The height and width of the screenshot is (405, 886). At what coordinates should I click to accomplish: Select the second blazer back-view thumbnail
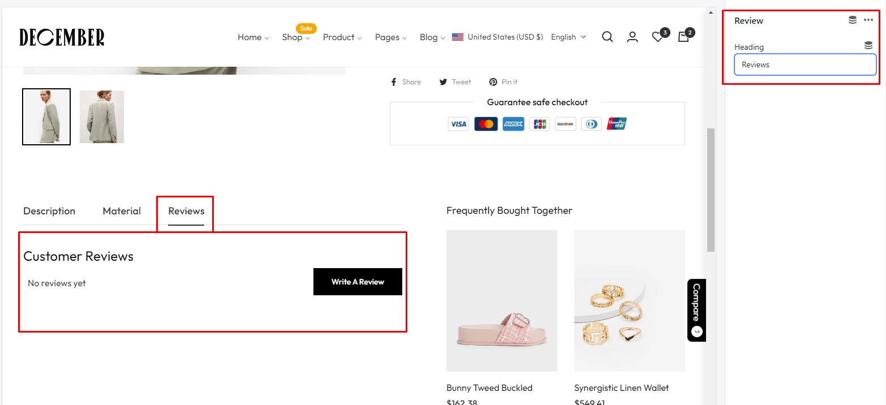point(102,117)
